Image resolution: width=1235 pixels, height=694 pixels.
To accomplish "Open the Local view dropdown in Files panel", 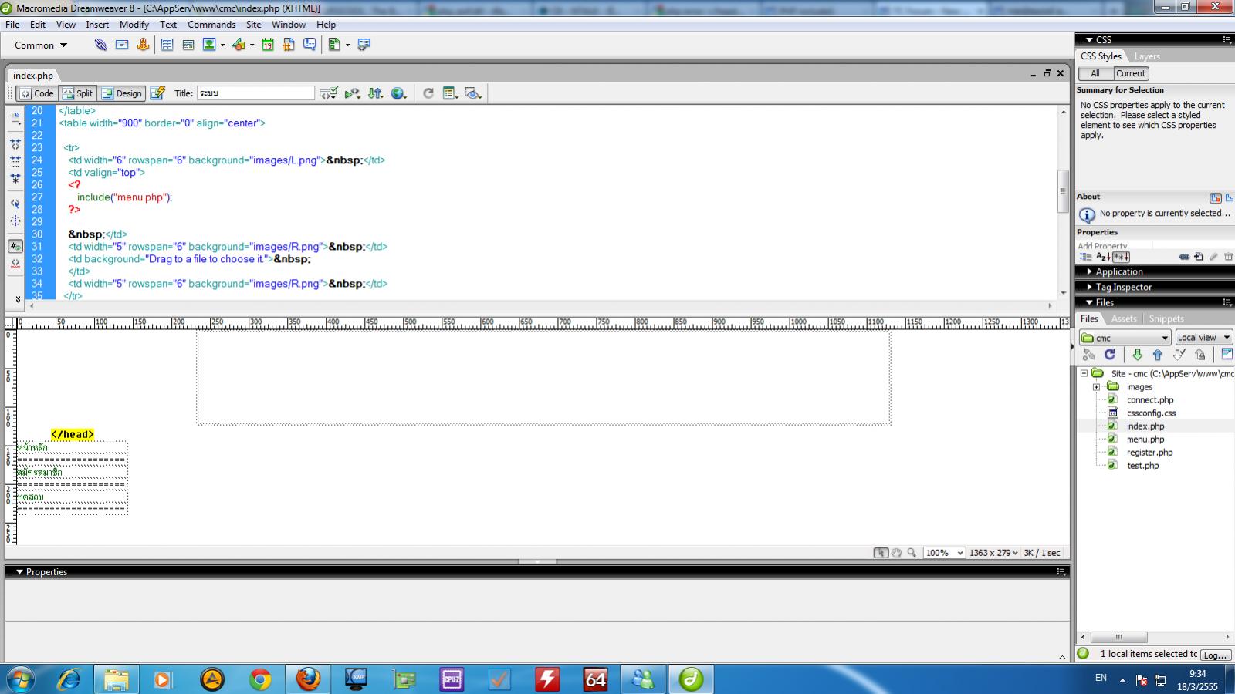I will [x=1202, y=336].
